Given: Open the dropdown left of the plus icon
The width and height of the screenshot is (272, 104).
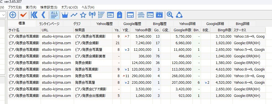Looking at the screenshot, I should click(3, 15).
